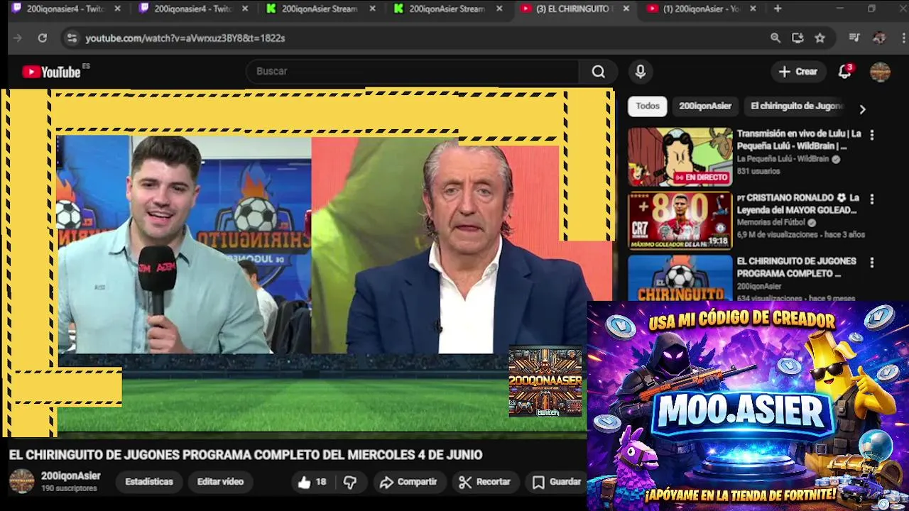Close the last 200iqonAsier YouTube tab
The height and width of the screenshot is (511, 909).
click(753, 9)
